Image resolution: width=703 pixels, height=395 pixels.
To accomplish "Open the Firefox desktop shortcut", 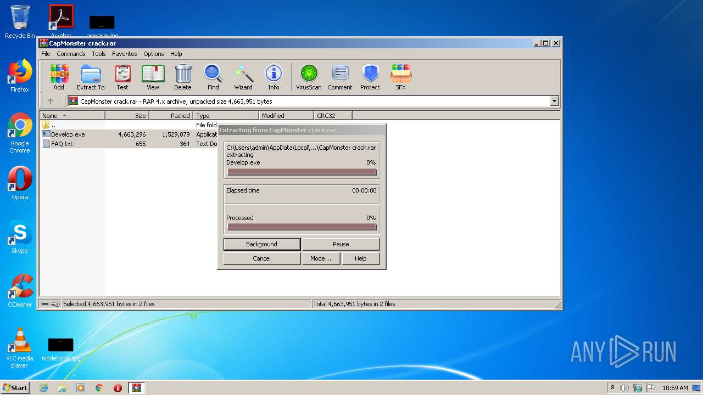I will [20, 76].
